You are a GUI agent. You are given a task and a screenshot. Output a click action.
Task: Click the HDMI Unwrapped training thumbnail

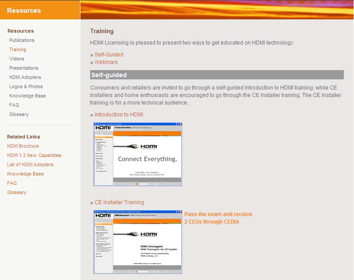tap(138, 242)
